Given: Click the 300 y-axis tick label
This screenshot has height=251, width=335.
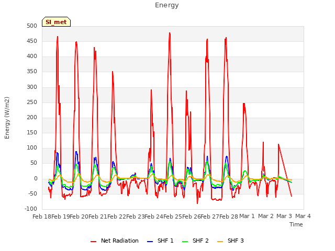Looking at the screenshot, I should click(x=32, y=87).
